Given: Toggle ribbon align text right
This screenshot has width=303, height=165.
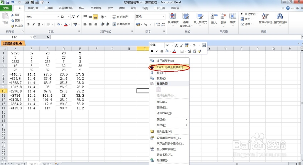Looking at the screenshot, I should click(95, 24).
